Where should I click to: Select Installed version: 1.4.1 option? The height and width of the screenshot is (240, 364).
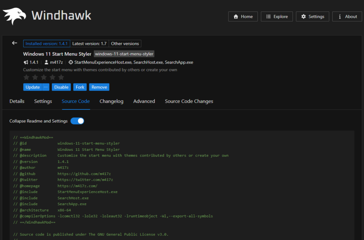point(47,43)
